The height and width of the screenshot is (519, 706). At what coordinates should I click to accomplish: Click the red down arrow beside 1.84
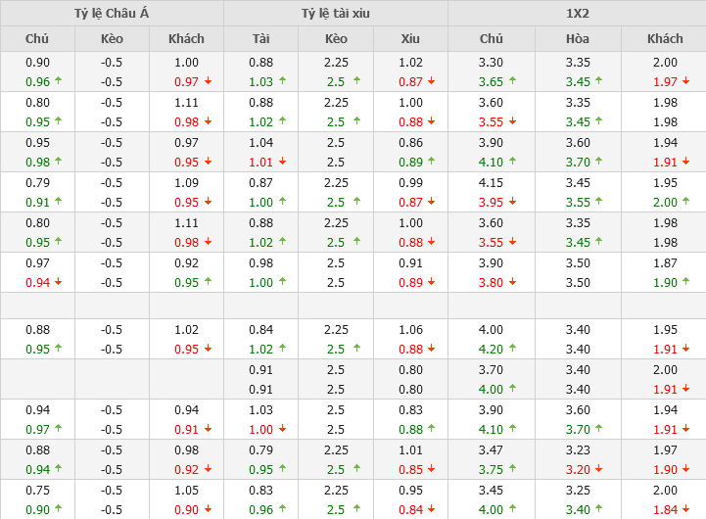coord(686,509)
